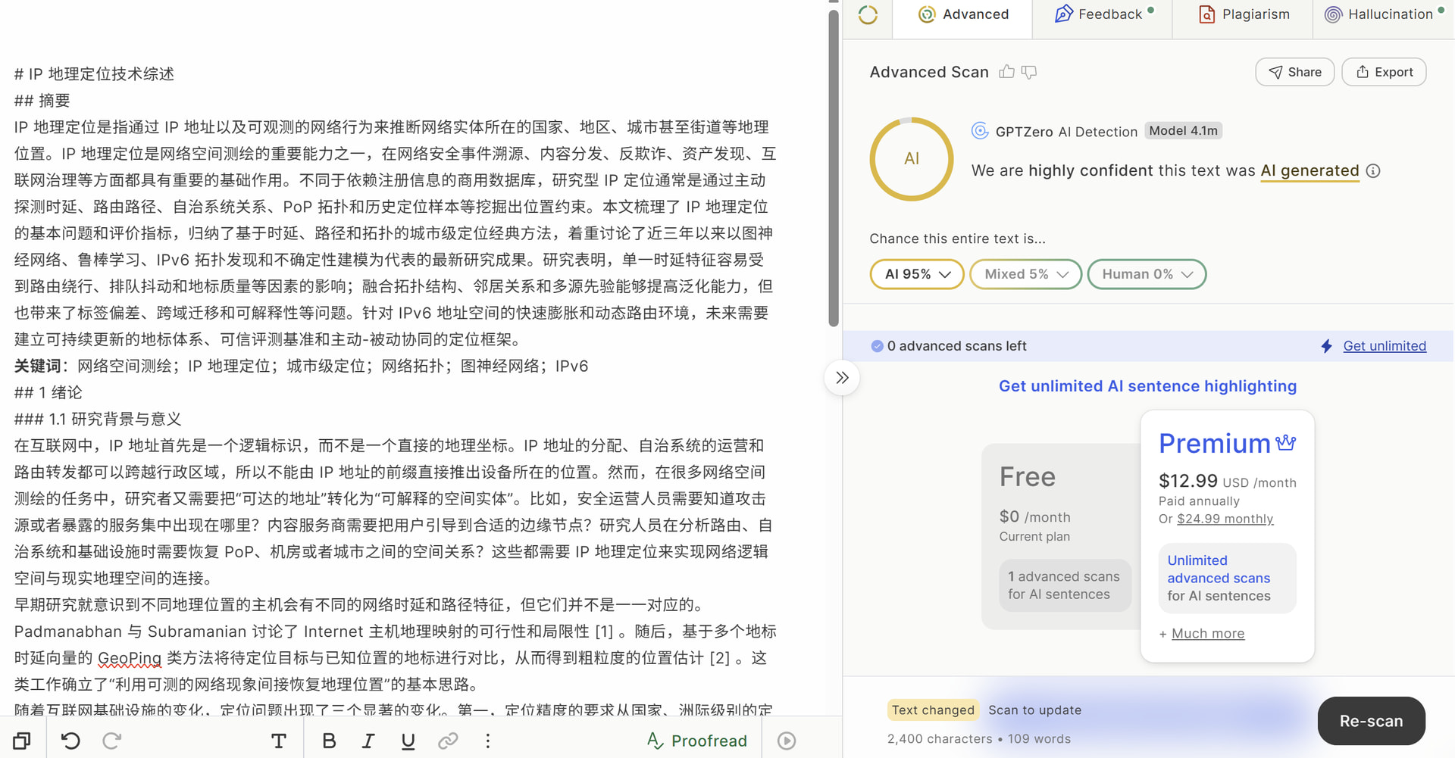
Task: Click the GPTZero logo beside AI Detection
Action: (x=980, y=131)
